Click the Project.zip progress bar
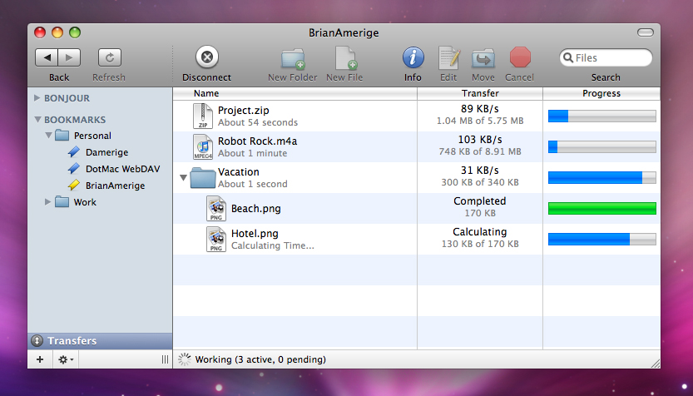This screenshot has height=396, width=693. [602, 116]
